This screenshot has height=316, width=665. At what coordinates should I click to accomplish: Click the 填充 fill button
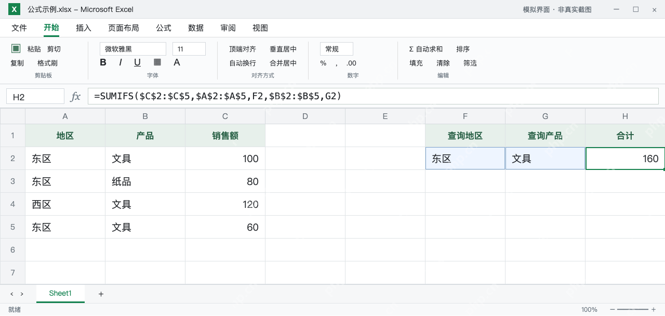pos(416,63)
